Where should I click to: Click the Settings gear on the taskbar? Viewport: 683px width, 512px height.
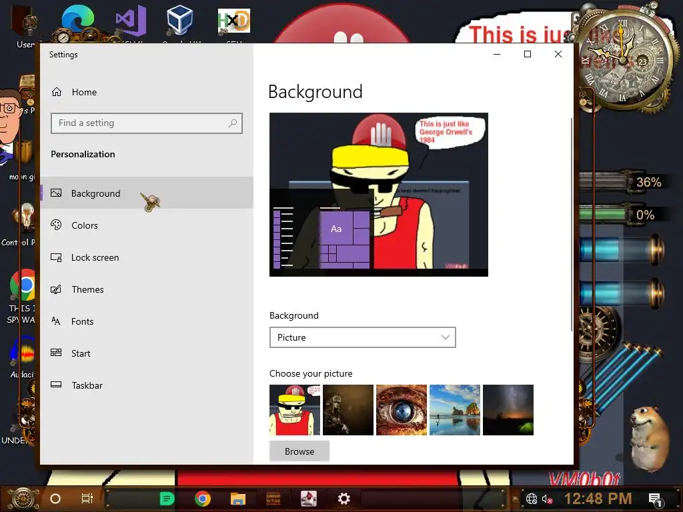(x=344, y=499)
